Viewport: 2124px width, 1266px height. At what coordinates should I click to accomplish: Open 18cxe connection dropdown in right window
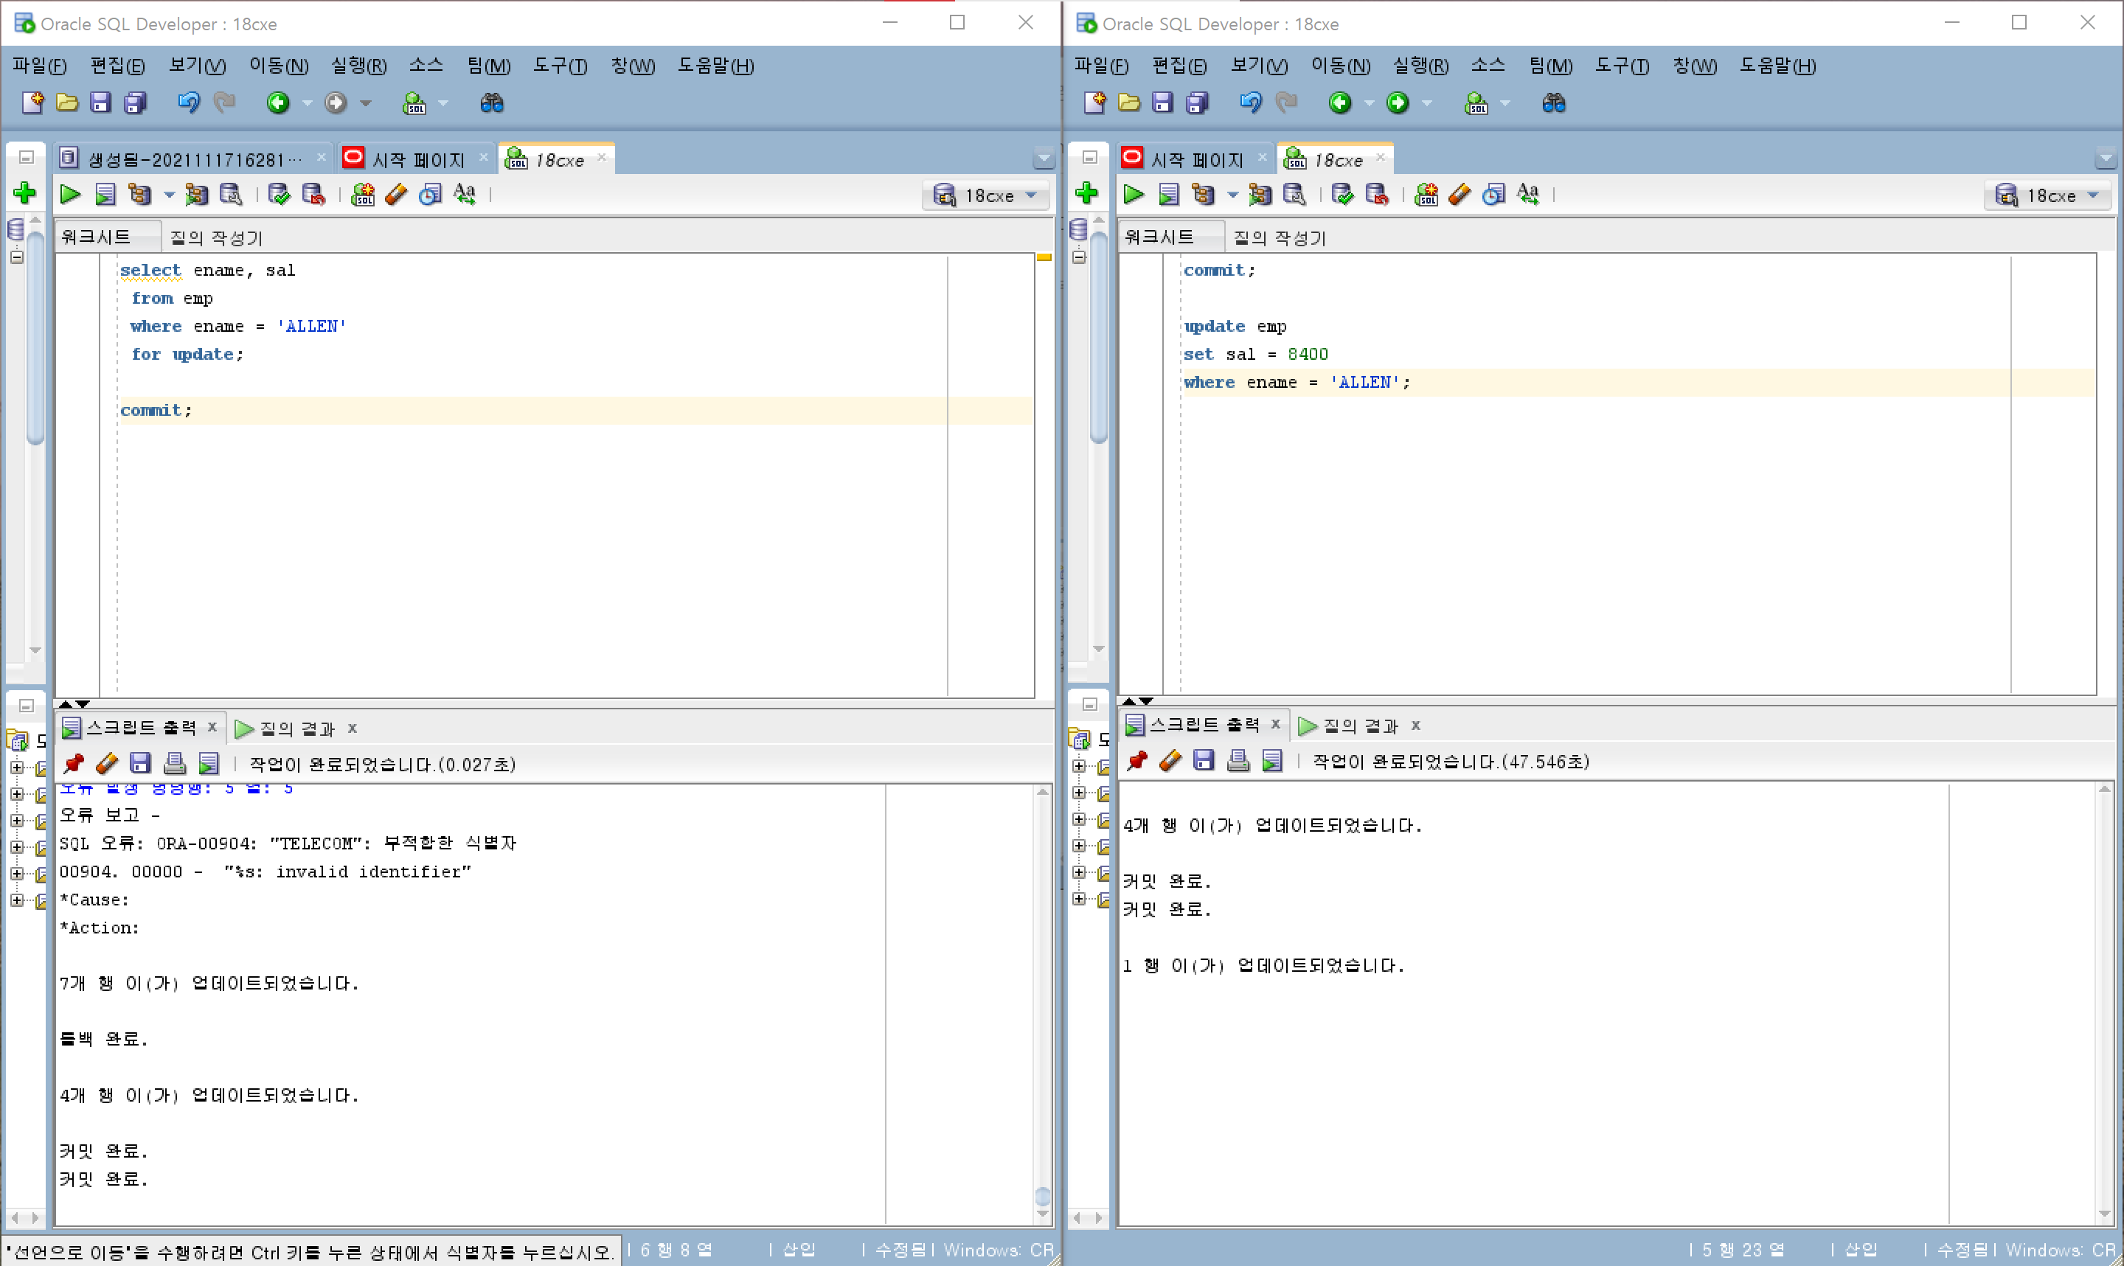point(2093,195)
